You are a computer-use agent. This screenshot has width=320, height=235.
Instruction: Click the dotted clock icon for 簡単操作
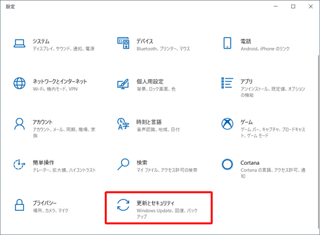point(19,164)
